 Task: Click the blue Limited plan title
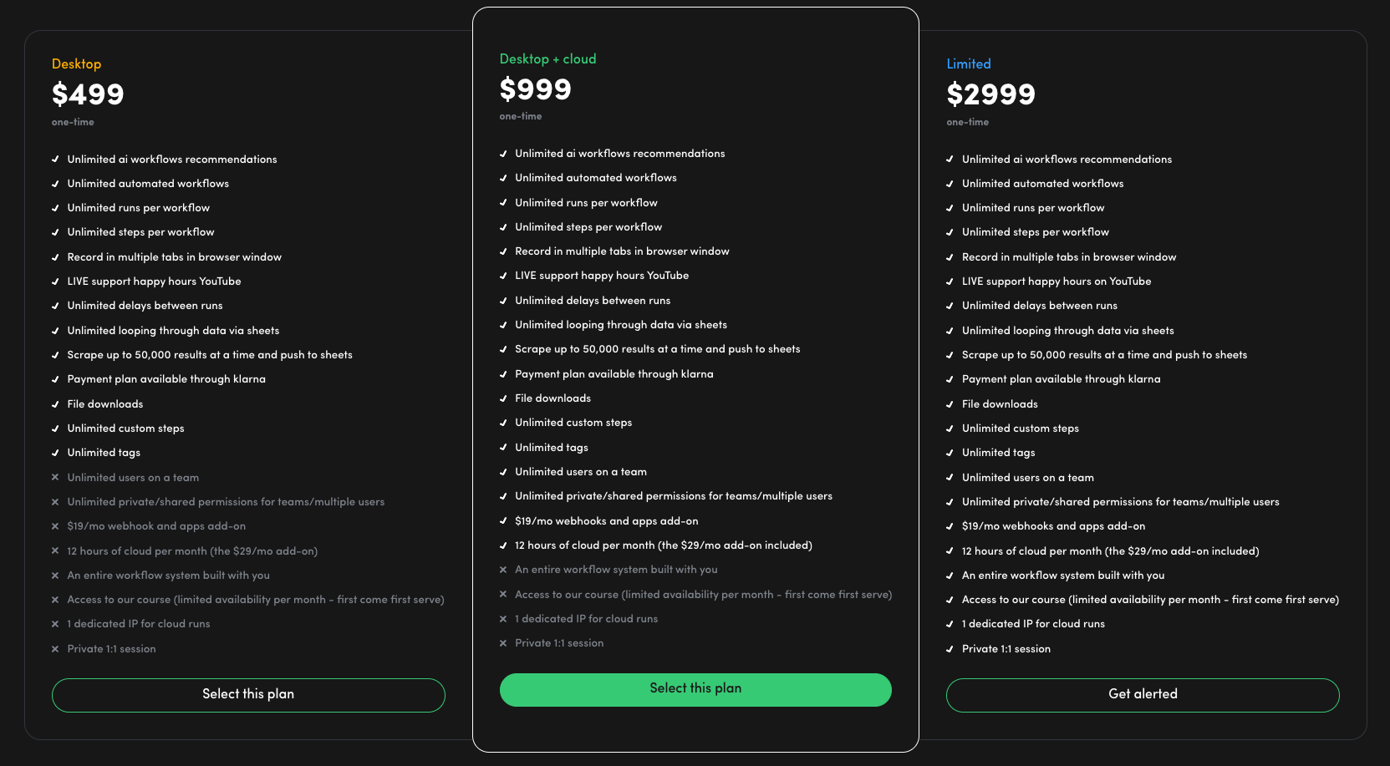[969, 64]
